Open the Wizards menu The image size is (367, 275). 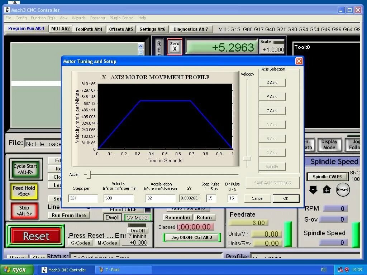[x=78, y=18]
